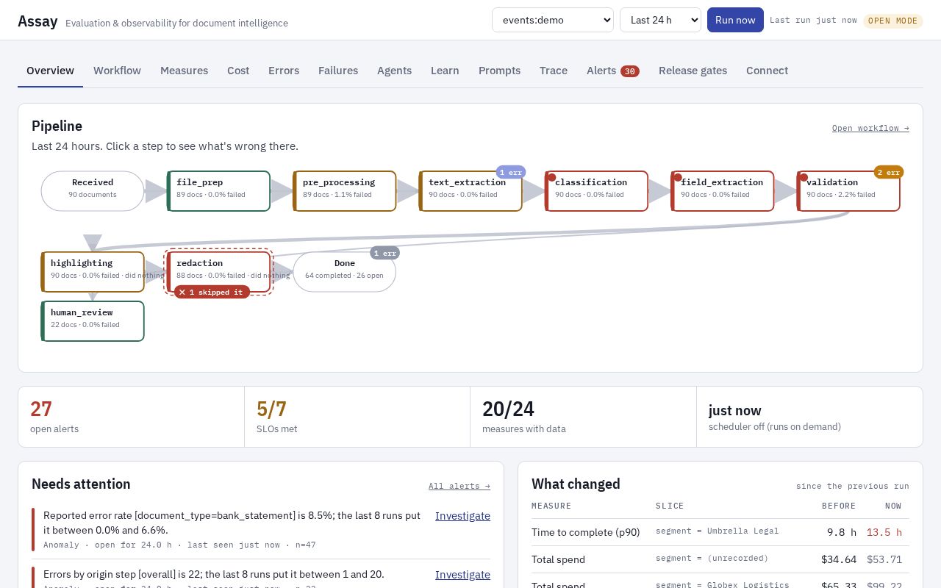Open the classification pipeline step
The height and width of the screenshot is (588, 941).
(597, 191)
